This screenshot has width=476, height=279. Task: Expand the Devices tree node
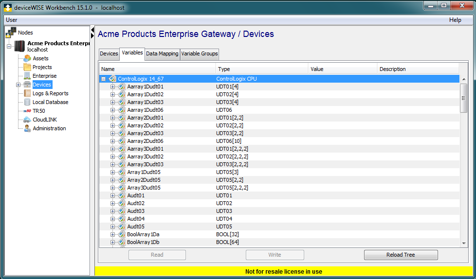pos(18,85)
